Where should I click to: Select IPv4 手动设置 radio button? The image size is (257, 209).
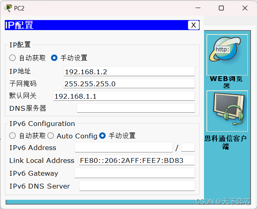point(54,58)
